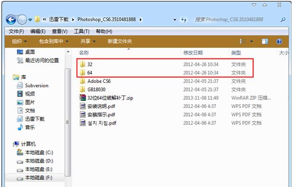Select the file name 安装指示.pdf

(102, 115)
